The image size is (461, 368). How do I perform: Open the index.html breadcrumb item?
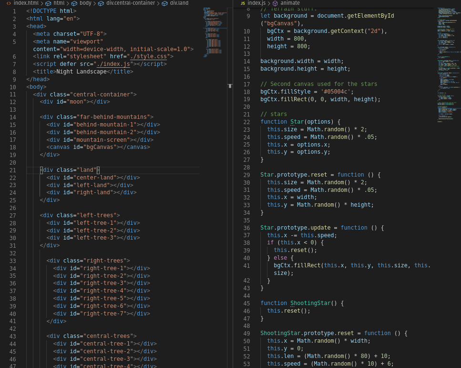[x=26, y=3]
